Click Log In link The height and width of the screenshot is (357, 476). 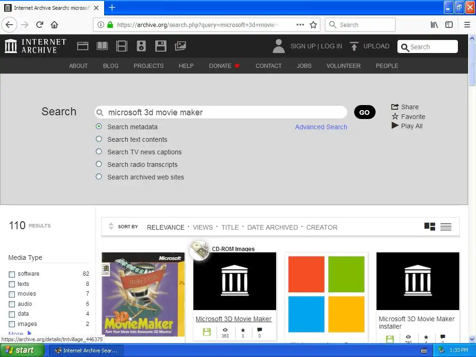click(x=331, y=46)
